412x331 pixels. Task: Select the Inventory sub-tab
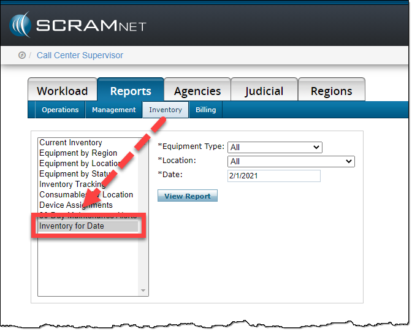click(166, 110)
